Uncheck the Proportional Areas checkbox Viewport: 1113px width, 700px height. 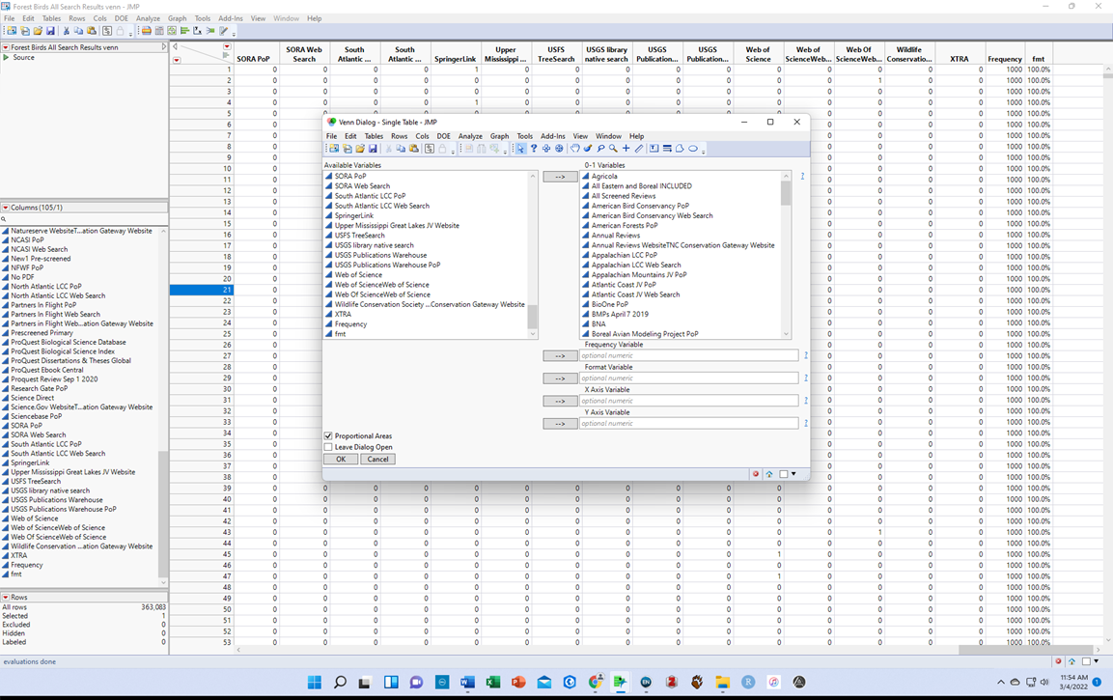pyautogui.click(x=328, y=436)
